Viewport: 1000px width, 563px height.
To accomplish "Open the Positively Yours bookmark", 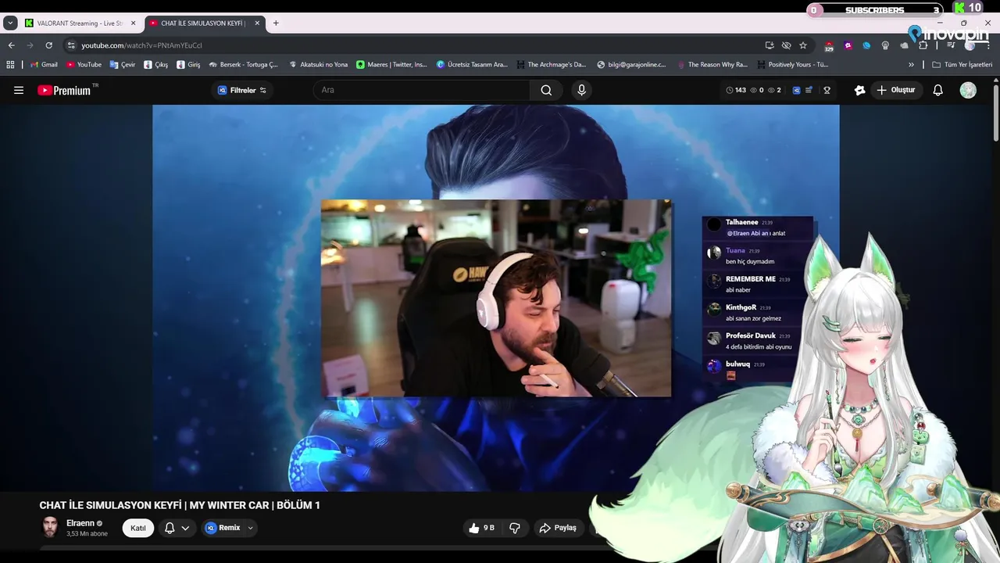I will pyautogui.click(x=793, y=65).
